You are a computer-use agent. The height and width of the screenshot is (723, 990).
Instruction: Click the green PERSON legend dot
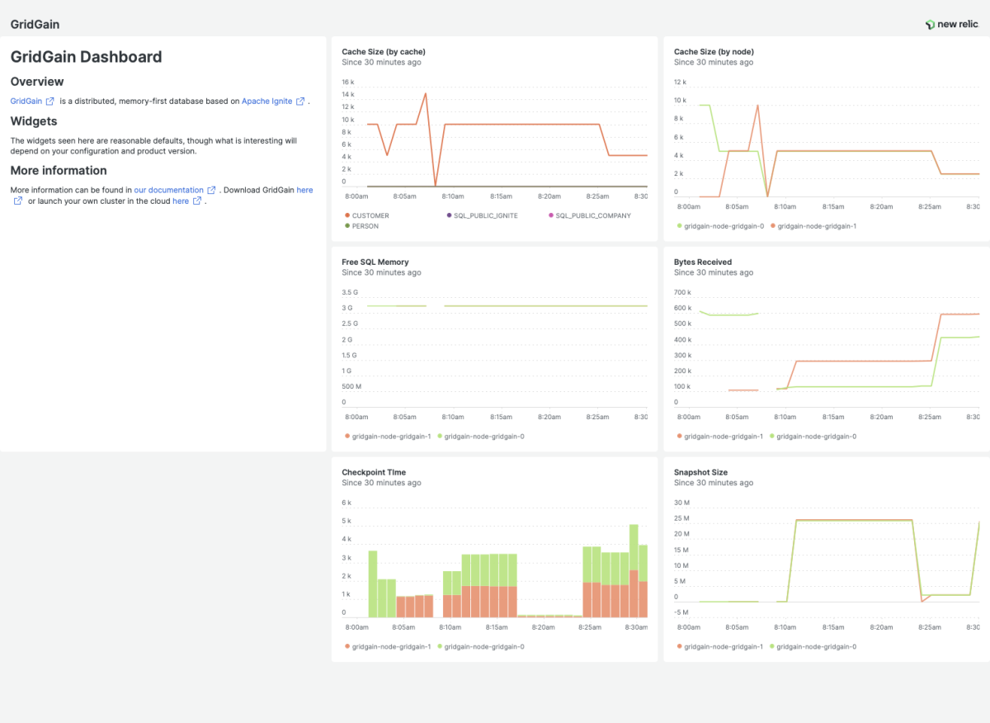[346, 225]
